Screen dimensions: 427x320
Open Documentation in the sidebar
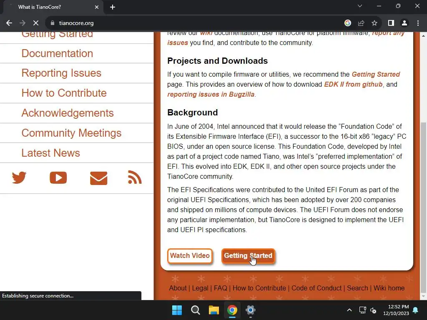click(x=57, y=53)
